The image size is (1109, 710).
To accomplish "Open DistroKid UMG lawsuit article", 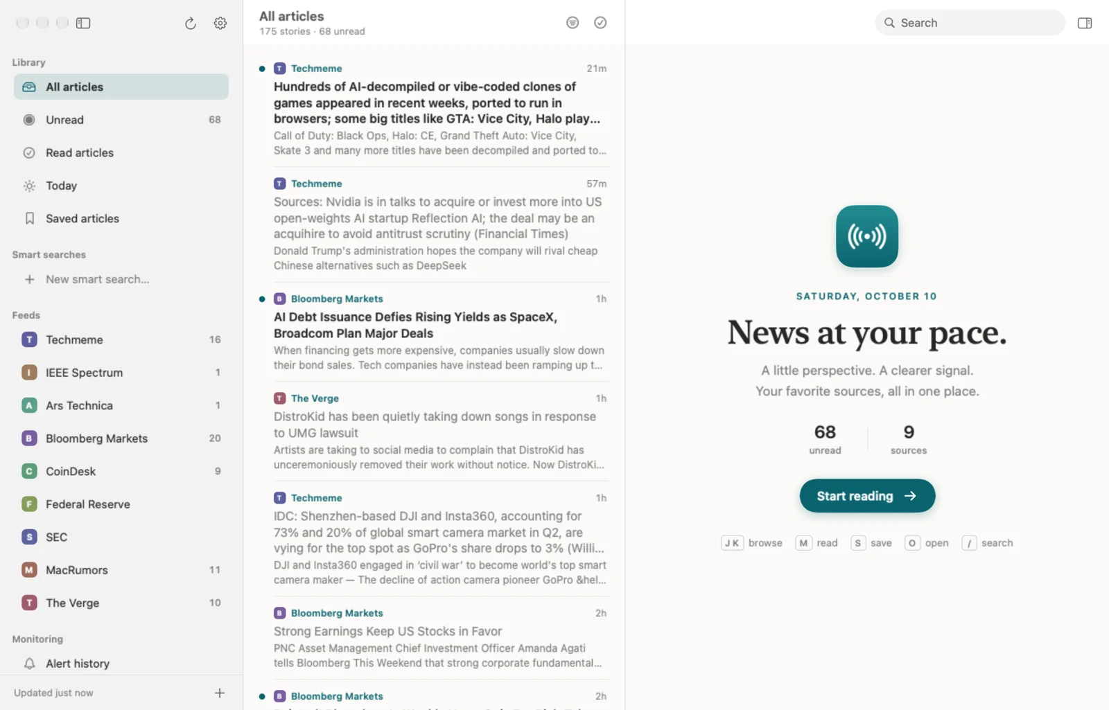I will 434,432.
